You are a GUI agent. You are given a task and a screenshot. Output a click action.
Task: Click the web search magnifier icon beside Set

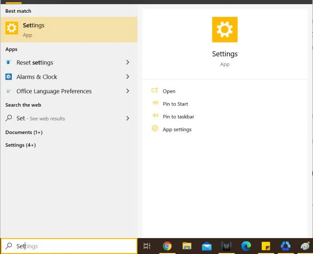point(9,118)
